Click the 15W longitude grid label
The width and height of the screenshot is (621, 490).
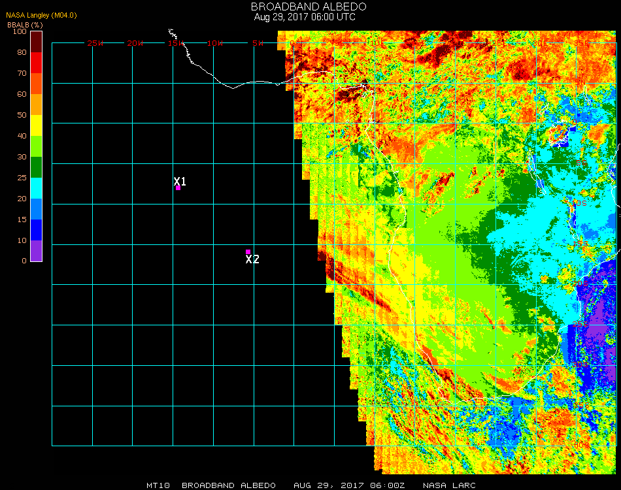(176, 43)
